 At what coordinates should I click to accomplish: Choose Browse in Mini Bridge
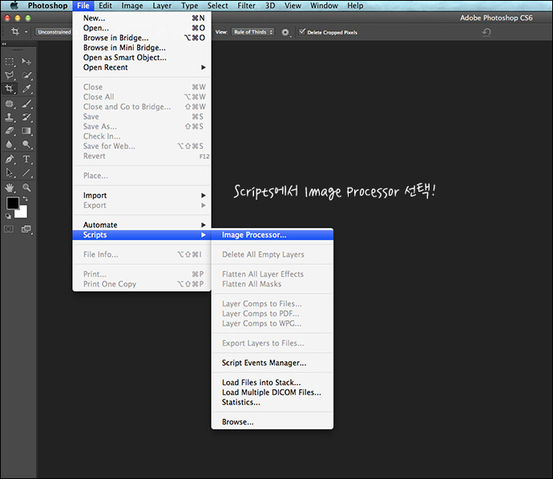pos(142,47)
